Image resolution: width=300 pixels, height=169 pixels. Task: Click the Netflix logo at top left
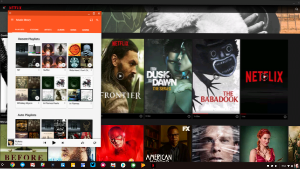15,8
